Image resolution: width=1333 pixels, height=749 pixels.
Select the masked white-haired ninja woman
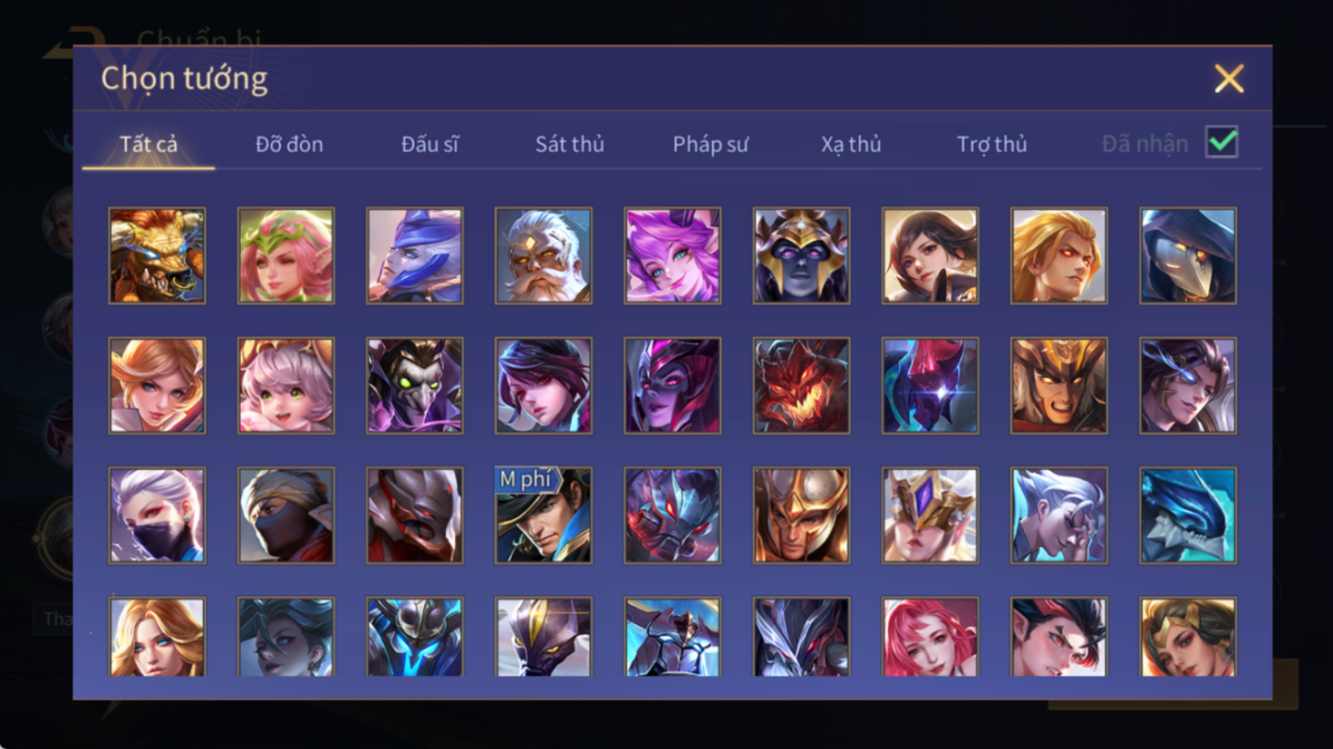pos(157,515)
